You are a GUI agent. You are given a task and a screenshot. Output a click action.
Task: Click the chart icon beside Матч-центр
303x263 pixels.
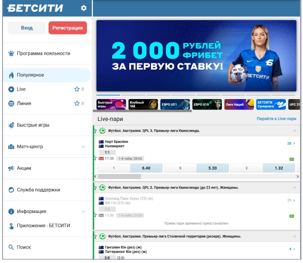click(x=11, y=147)
